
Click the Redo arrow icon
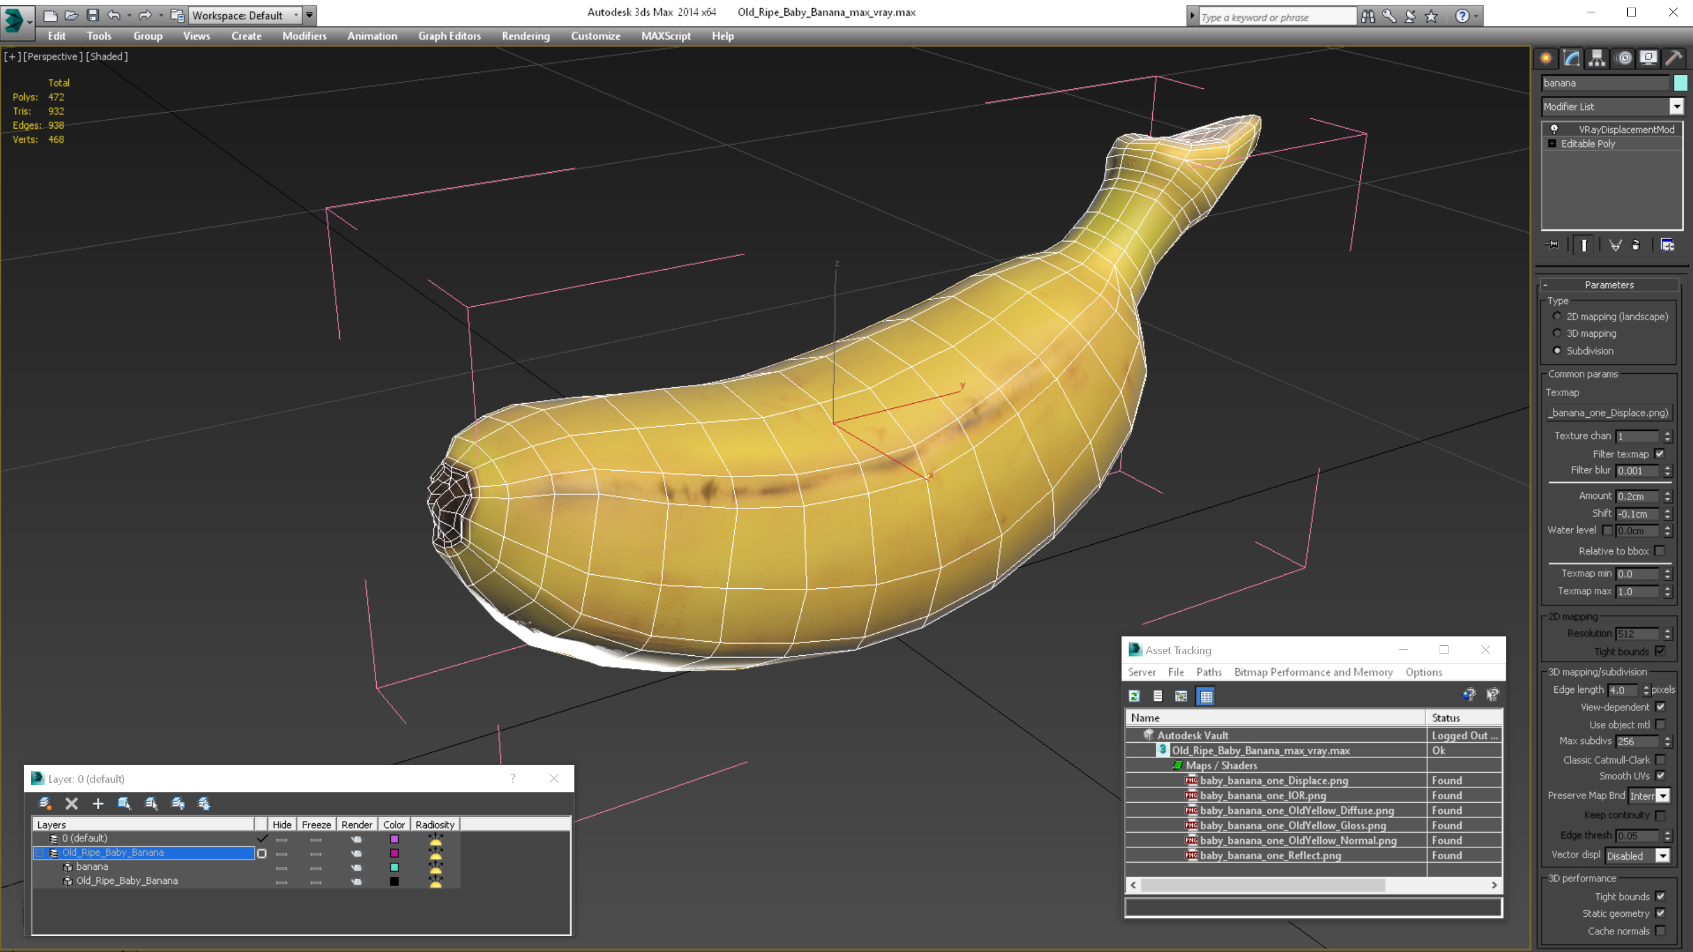[x=145, y=15]
